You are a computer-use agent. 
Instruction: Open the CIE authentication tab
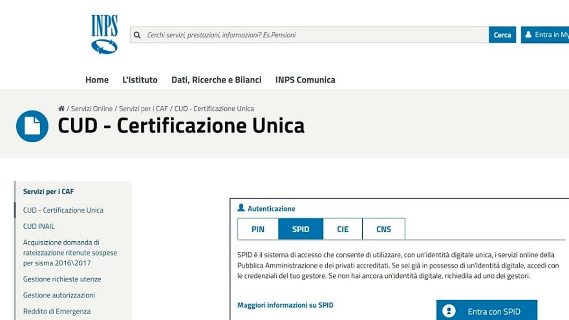coord(342,229)
